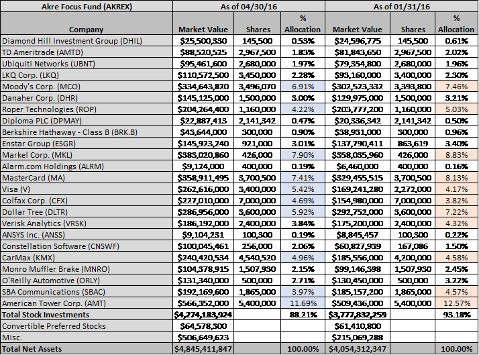Click the 7.22% Dollar Tree allocation cell
479x355 pixels.
point(456,212)
